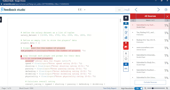Close the All Sources panel

(x=167, y=16)
